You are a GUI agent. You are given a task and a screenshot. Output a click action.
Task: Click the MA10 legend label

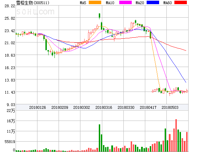coord(110,3)
